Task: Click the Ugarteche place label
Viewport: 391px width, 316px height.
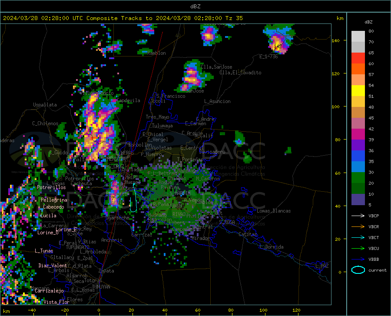Action: click(x=117, y=217)
